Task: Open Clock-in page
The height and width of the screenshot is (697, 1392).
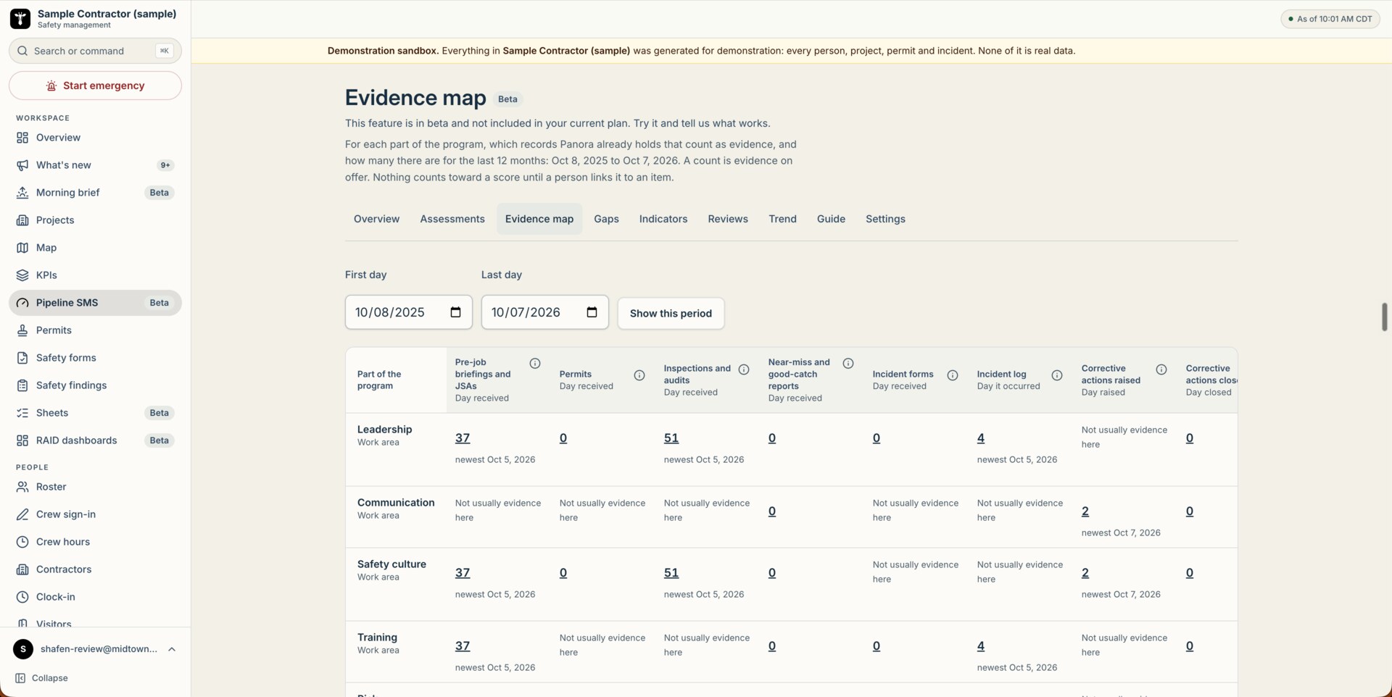Action: click(x=95, y=597)
